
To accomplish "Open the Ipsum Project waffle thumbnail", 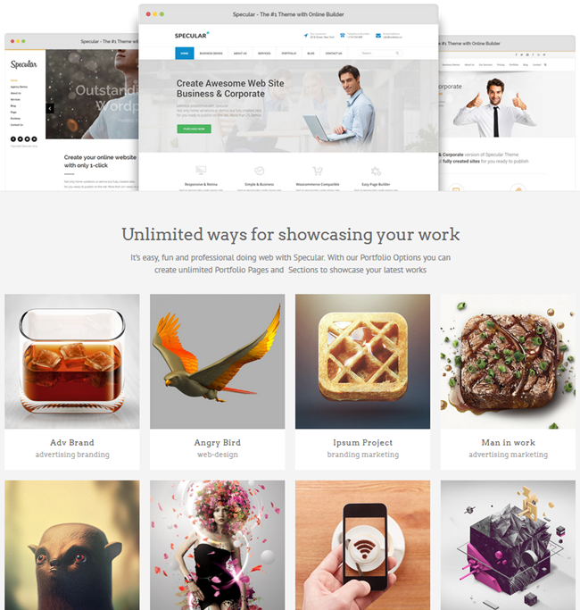I will [x=362, y=361].
